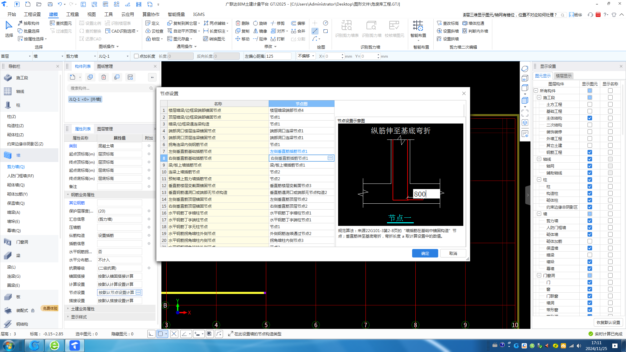Viewport: 626px width, 352px height.
Task: Open the 剪力墙 component type dropdown
Action: pos(81,56)
